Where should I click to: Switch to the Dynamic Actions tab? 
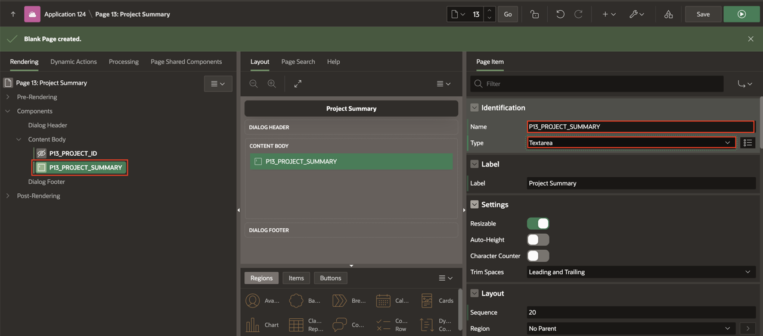73,62
